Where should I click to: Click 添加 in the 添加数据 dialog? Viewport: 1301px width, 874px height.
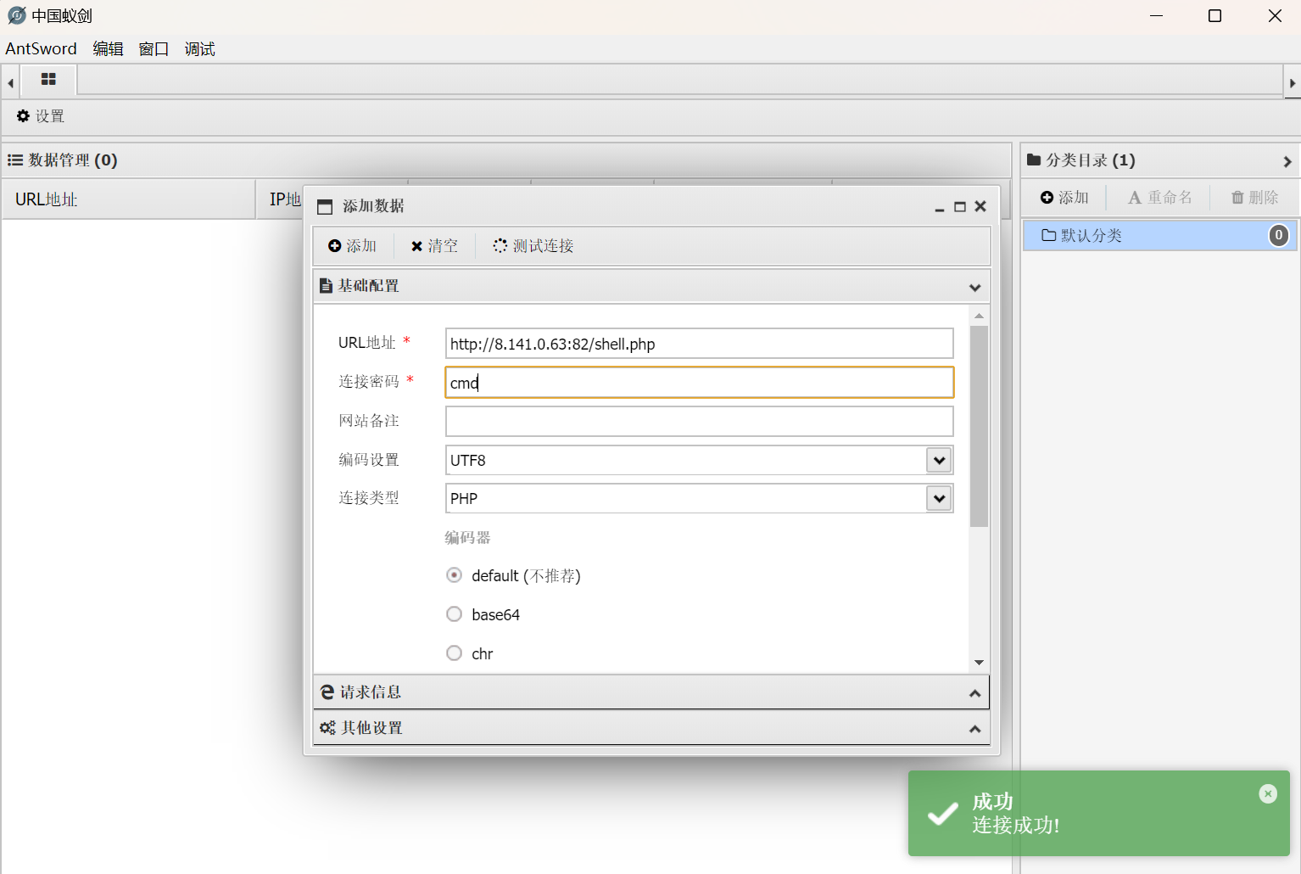click(352, 246)
